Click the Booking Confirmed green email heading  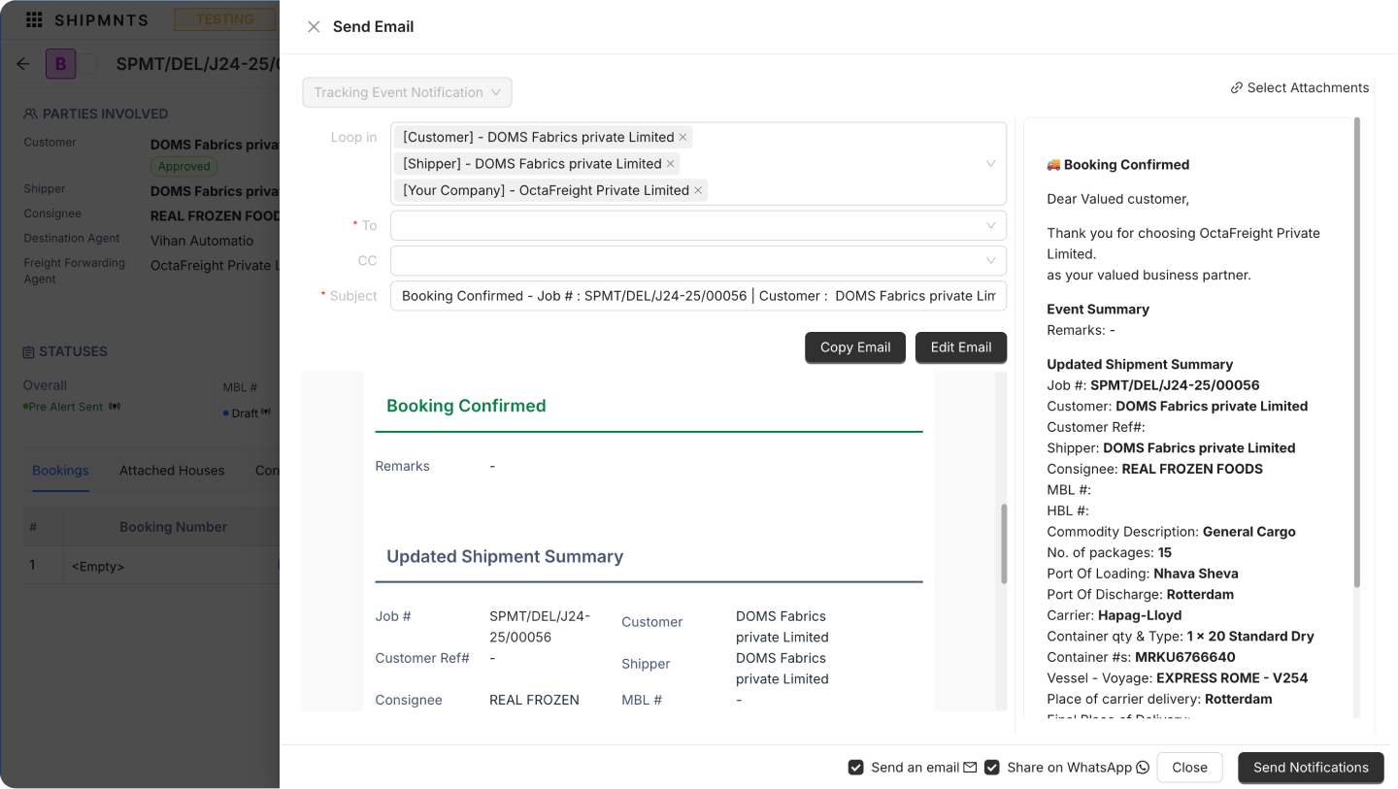466,407
